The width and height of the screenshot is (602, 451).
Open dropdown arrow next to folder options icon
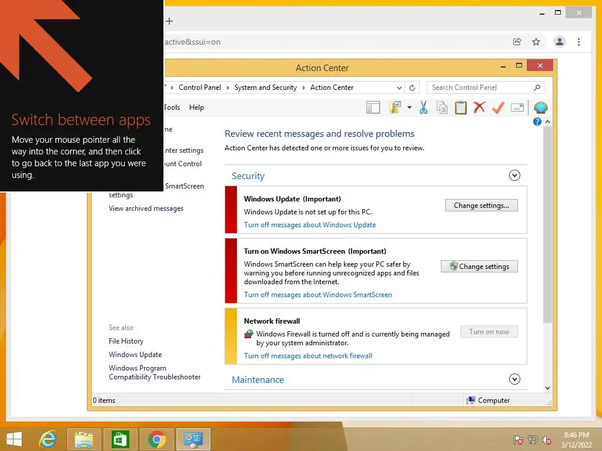(409, 108)
